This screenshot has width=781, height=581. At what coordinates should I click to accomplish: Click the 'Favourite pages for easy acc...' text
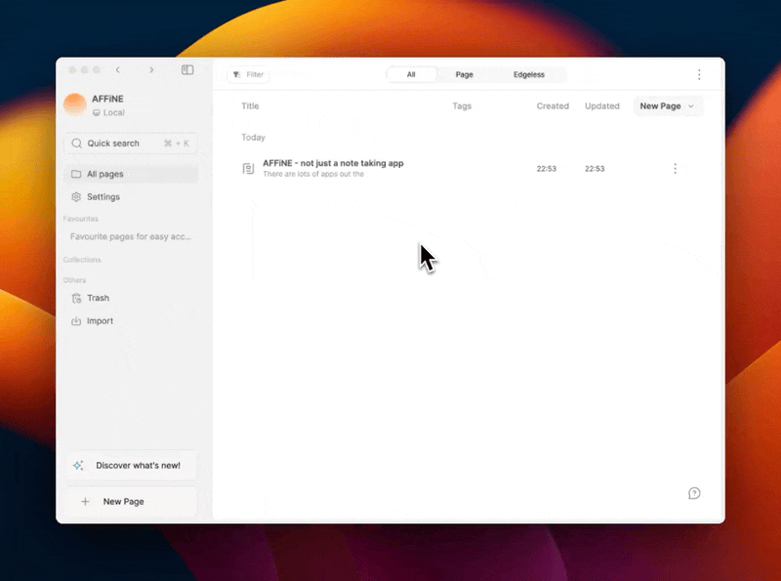pyautogui.click(x=131, y=236)
